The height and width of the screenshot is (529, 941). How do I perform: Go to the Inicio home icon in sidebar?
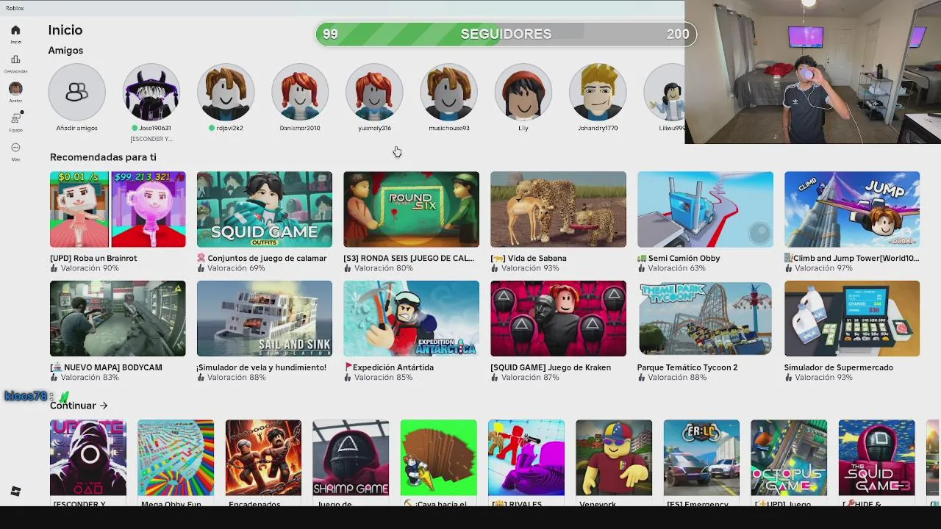(x=15, y=30)
